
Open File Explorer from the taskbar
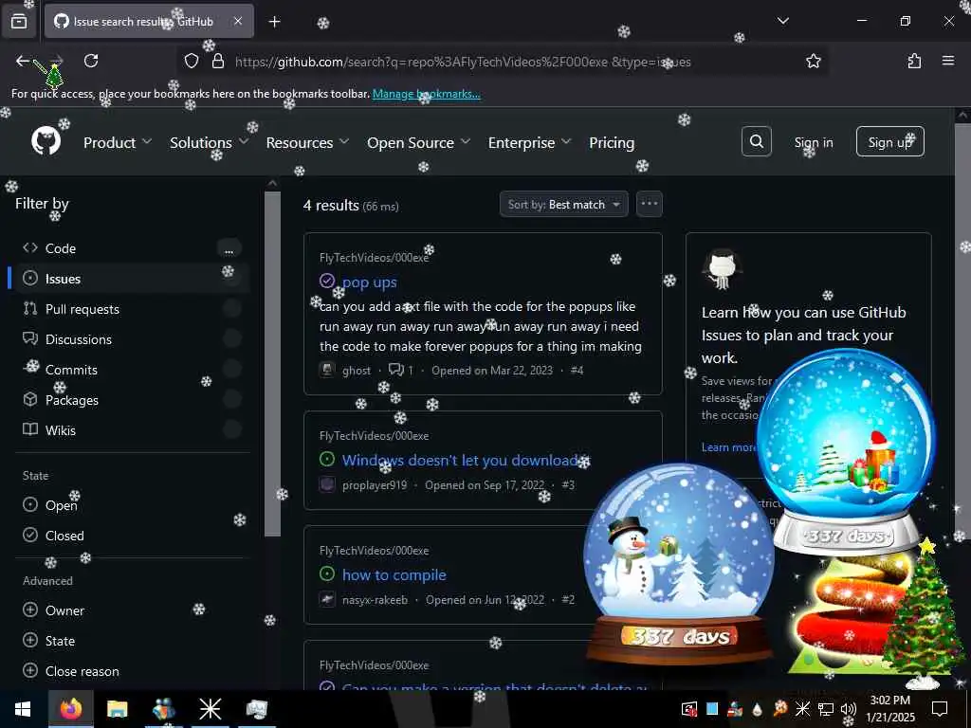[x=117, y=709]
